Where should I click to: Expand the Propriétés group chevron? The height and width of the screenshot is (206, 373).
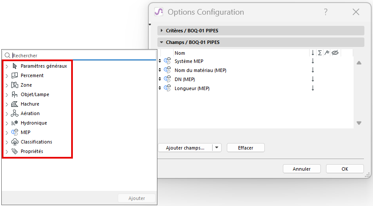click(x=6, y=152)
